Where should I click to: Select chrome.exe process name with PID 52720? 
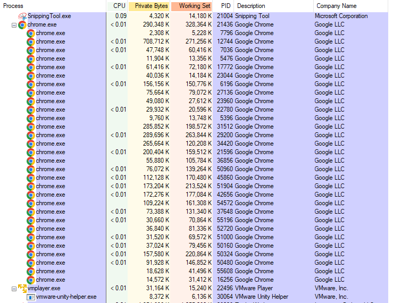(51, 229)
